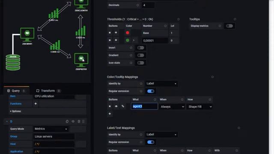Open the Query tab
The width and height of the screenshot is (274, 154).
[16, 91]
